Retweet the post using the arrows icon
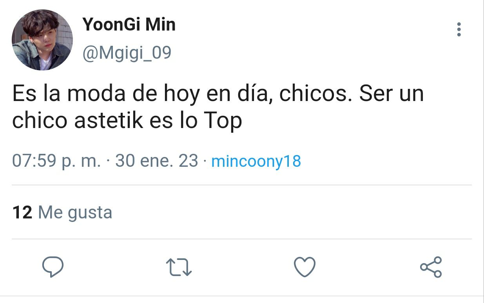The width and height of the screenshot is (484, 303). 179,267
